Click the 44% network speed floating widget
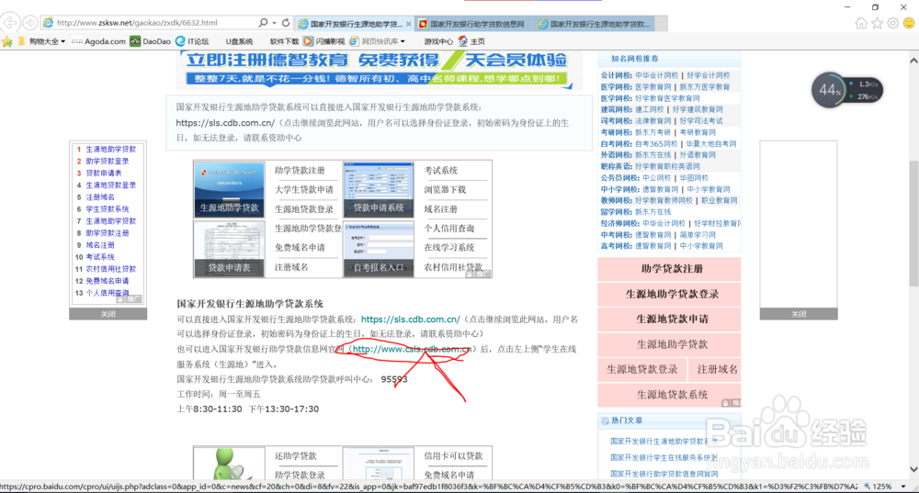This screenshot has height=493, width=919. [847, 90]
